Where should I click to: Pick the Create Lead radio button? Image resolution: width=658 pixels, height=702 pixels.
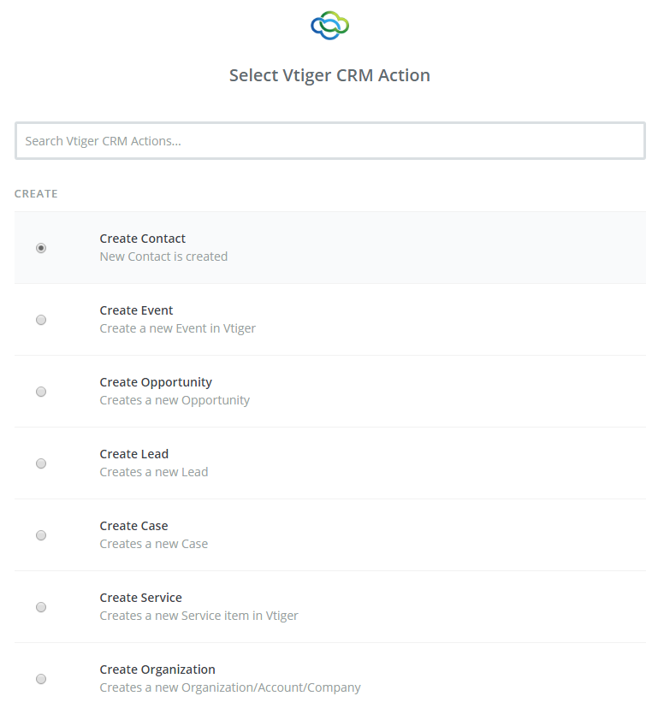[x=41, y=463]
